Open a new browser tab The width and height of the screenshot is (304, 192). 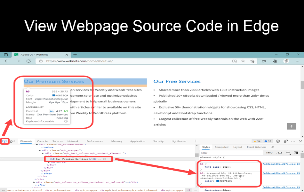[75, 55]
